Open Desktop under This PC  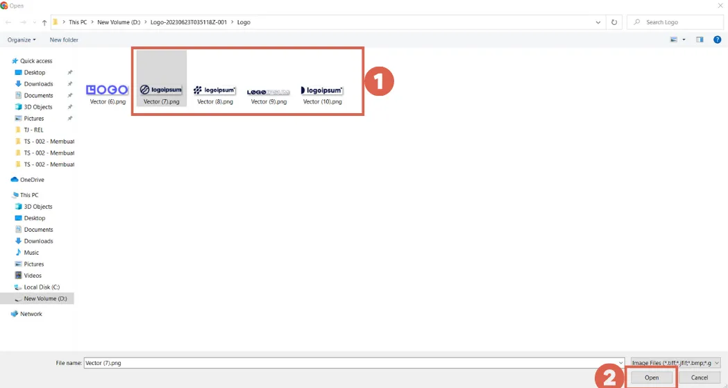(x=35, y=218)
